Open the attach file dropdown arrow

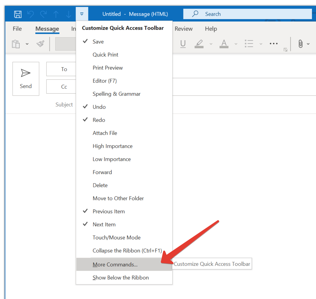(308, 44)
